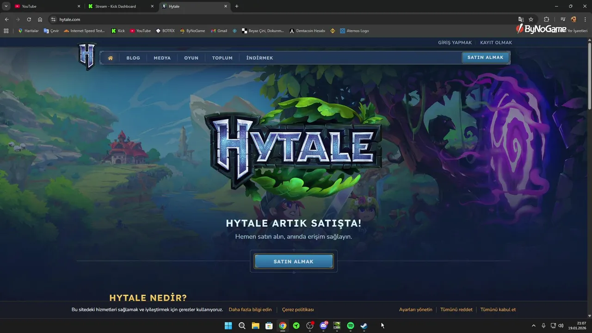The height and width of the screenshot is (333, 592).
Task: View site information icon in address bar
Action: coord(53,19)
